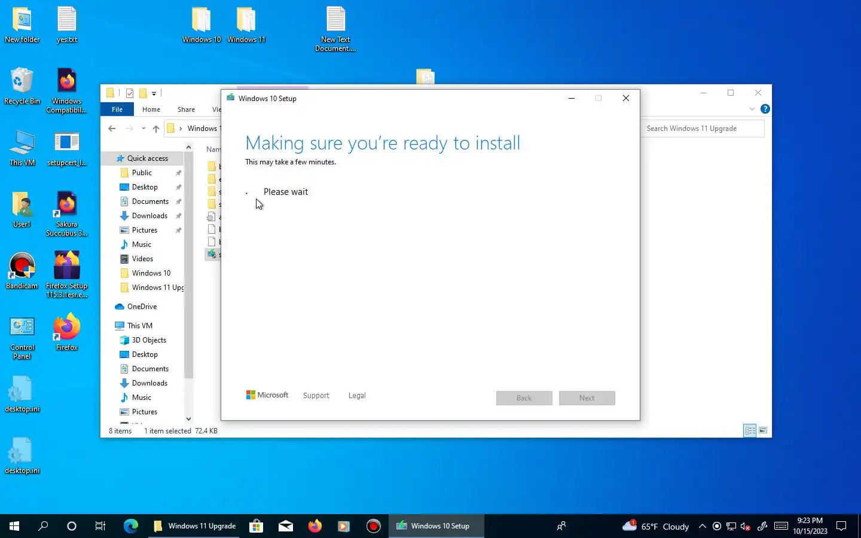The width and height of the screenshot is (861, 538).
Task: Open Cortana from the taskbar
Action: click(x=72, y=526)
